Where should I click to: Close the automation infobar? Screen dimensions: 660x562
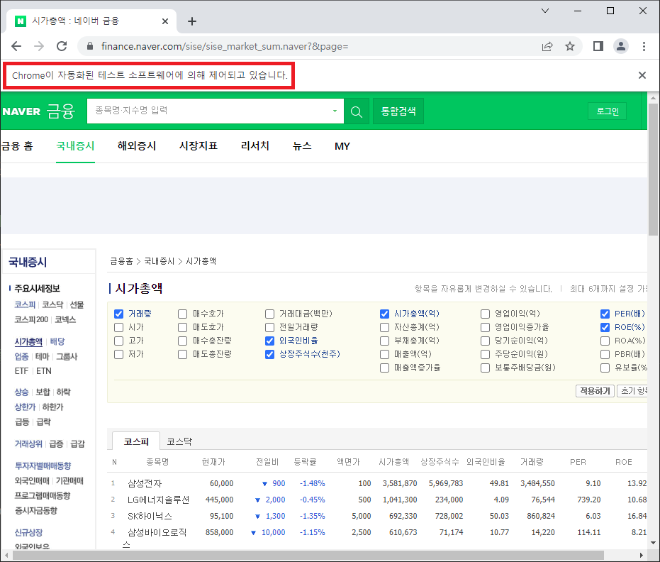click(x=642, y=75)
